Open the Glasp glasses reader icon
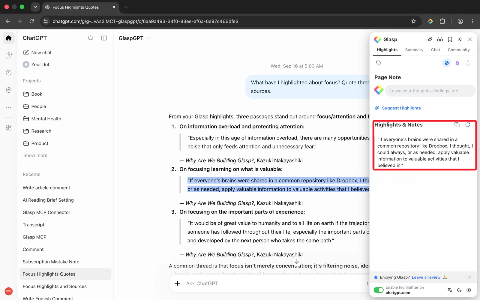This screenshot has width=480, height=300. coord(440,39)
